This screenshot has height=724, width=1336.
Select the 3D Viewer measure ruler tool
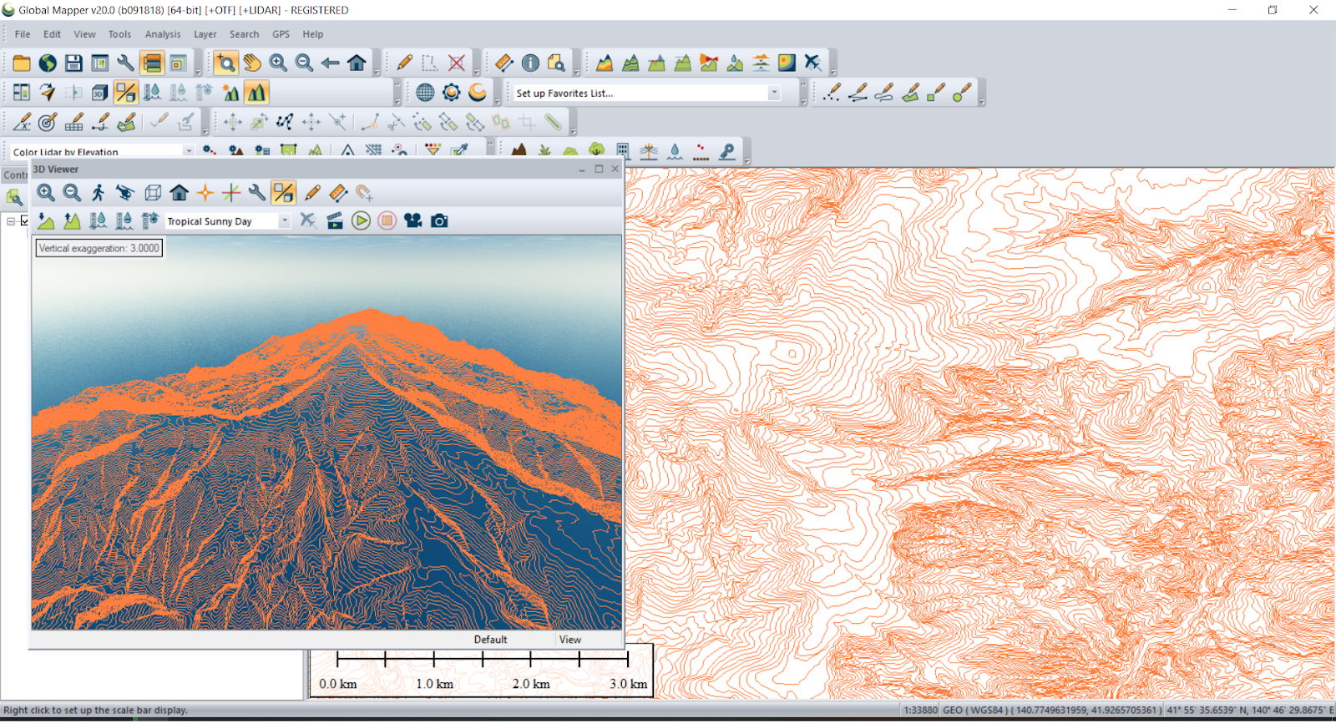(338, 193)
